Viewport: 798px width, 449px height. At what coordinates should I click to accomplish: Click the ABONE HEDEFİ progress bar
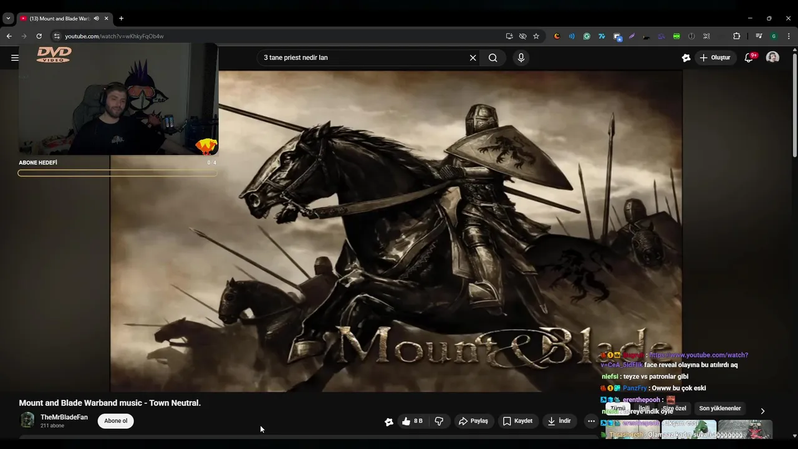[x=117, y=173]
